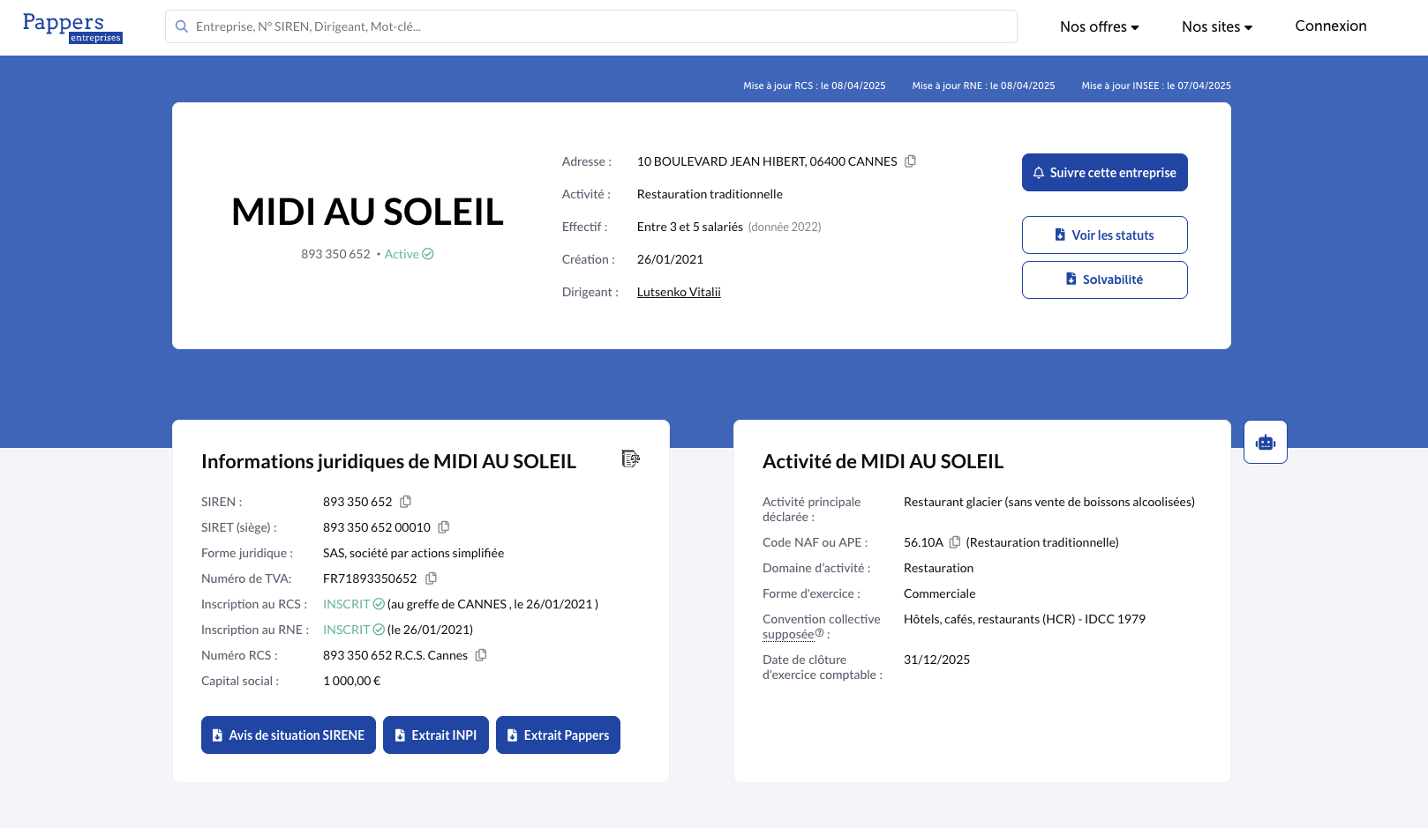Copy the company address
The height and width of the screenshot is (828, 1428).
click(x=910, y=161)
